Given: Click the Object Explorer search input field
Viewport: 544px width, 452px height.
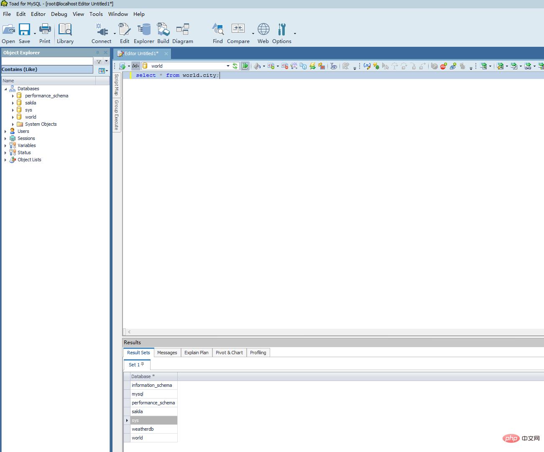Looking at the screenshot, I should [x=47, y=61].
